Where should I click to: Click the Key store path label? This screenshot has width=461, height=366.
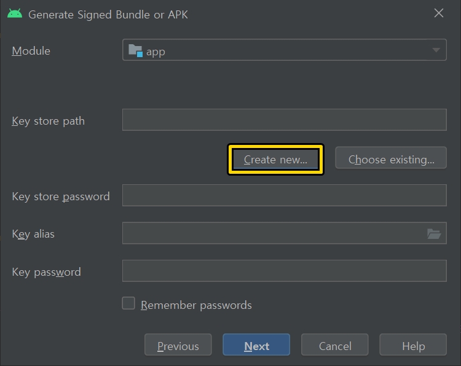point(48,121)
